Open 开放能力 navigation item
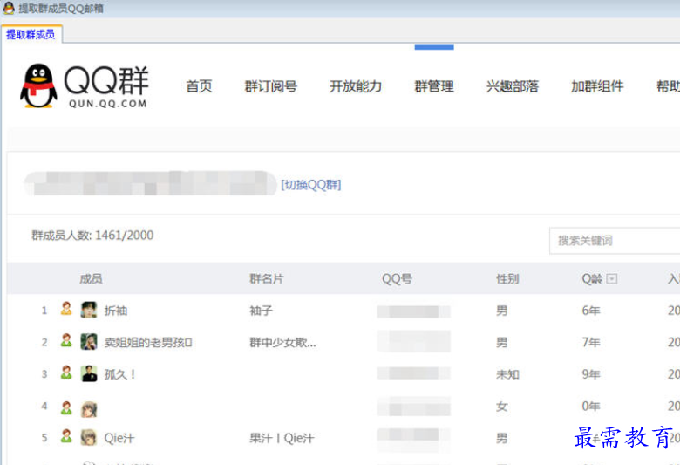The width and height of the screenshot is (680, 465). pos(355,86)
